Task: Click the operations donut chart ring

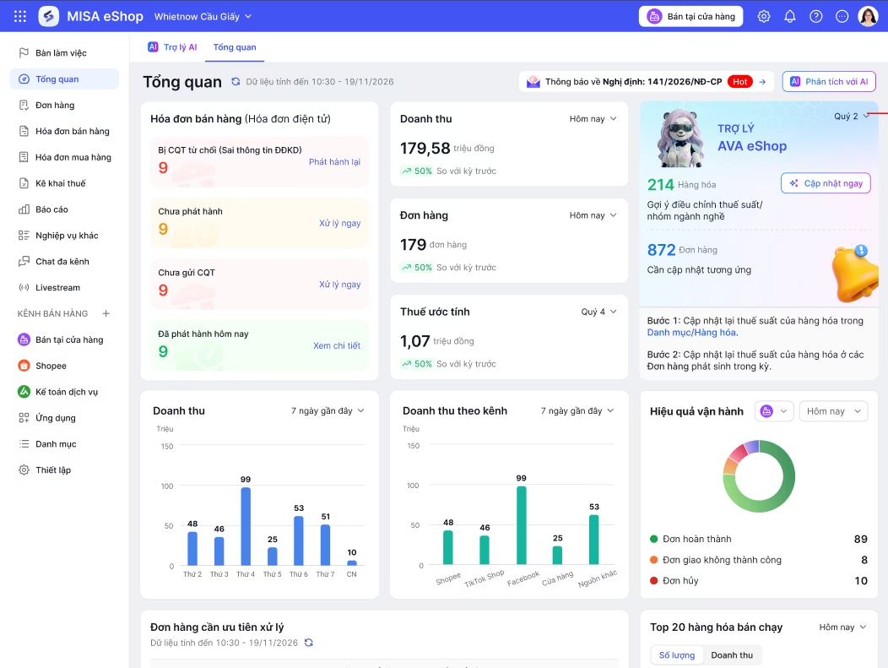Action: point(759,476)
